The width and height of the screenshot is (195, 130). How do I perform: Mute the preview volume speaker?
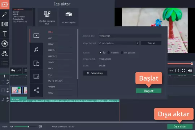point(190,70)
